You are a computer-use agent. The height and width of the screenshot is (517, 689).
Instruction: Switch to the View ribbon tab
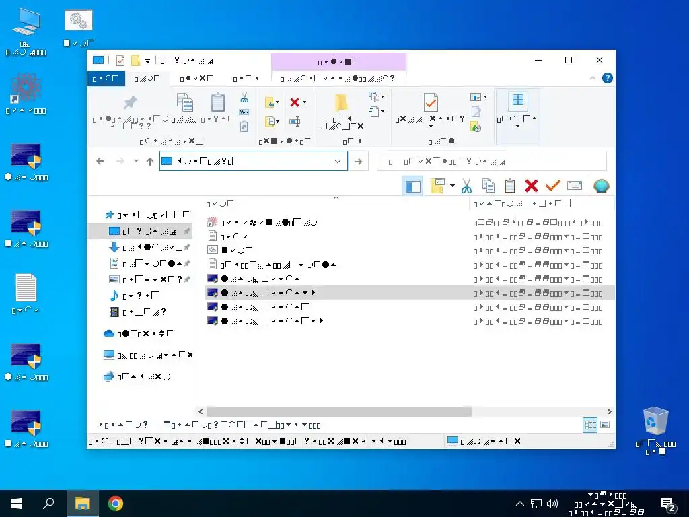pos(246,79)
